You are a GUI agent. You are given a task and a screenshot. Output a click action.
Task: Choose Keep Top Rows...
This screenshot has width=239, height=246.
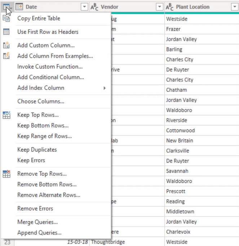pyautogui.click(x=56, y=115)
